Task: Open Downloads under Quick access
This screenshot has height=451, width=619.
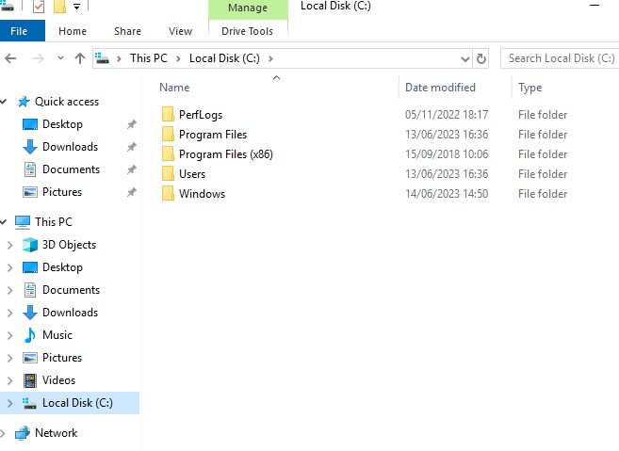Action: click(x=71, y=147)
